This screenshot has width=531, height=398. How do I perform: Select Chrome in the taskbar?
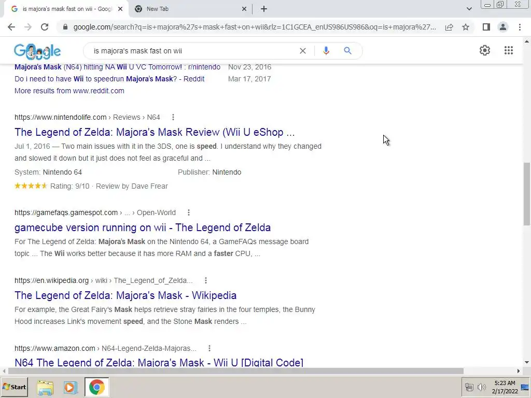point(97,387)
